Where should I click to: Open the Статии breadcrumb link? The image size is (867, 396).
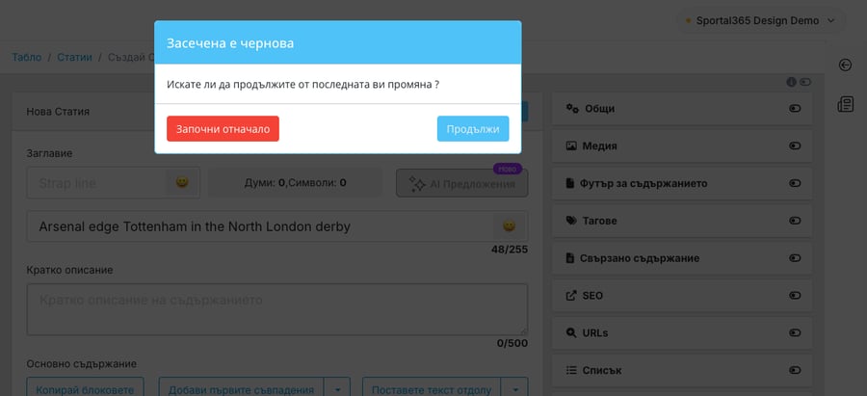pos(74,57)
